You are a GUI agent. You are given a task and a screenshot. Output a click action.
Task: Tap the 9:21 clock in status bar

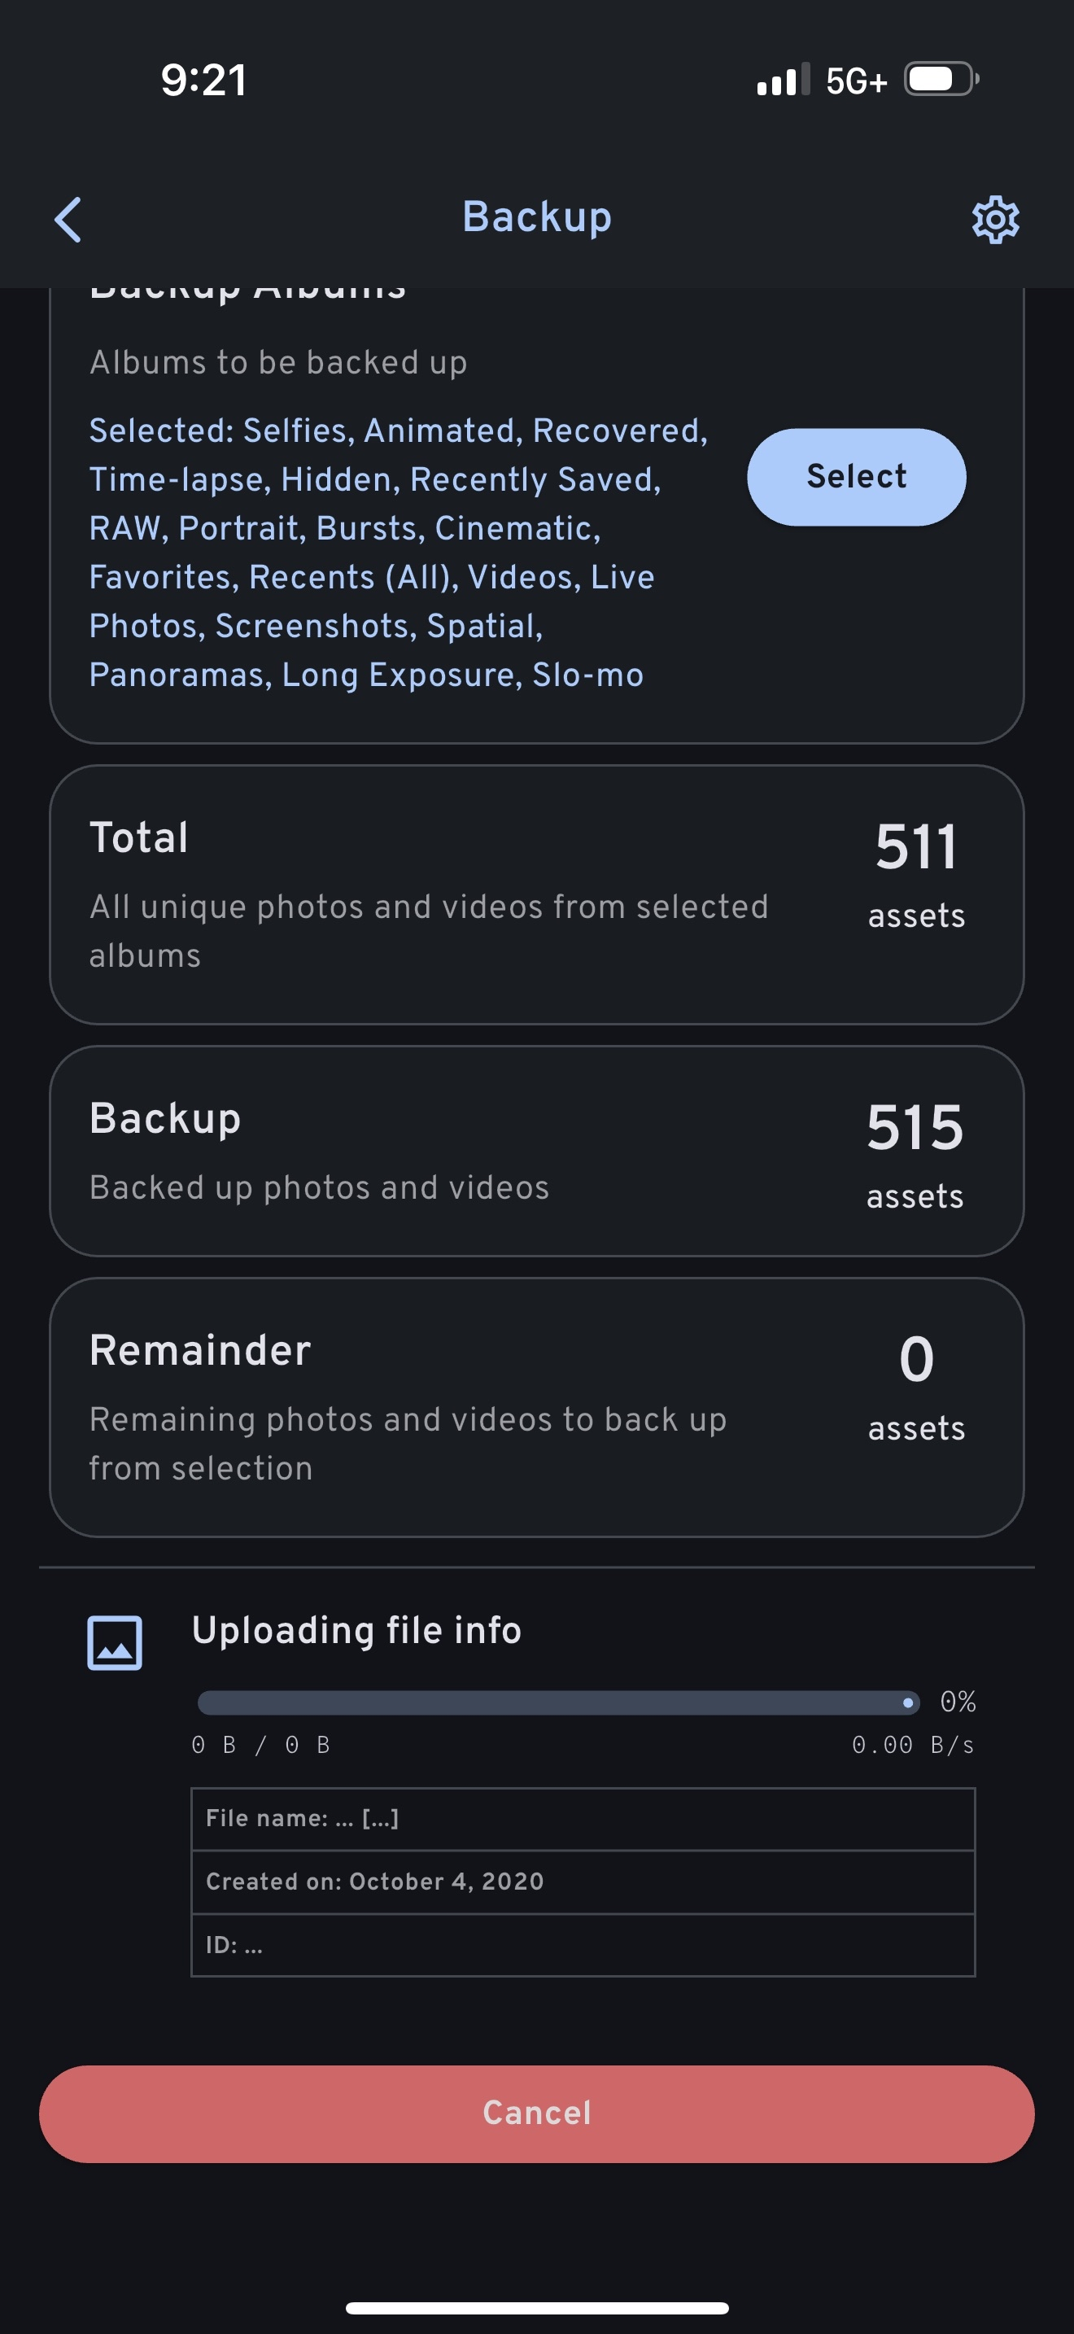203,80
